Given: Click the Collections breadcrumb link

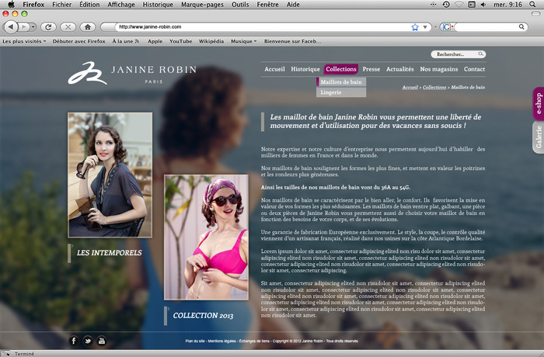Looking at the screenshot, I should [x=434, y=88].
